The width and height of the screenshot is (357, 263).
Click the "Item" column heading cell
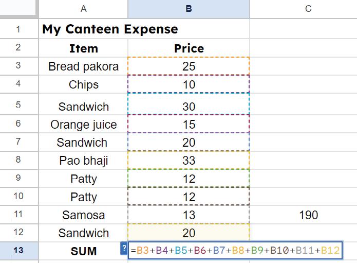pyautogui.click(x=83, y=48)
